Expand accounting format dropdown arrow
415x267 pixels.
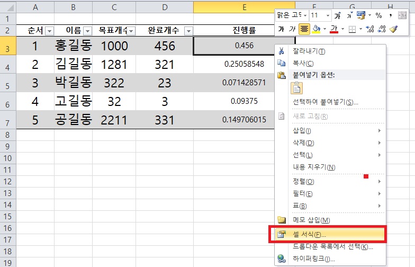pyautogui.click(x=369, y=15)
